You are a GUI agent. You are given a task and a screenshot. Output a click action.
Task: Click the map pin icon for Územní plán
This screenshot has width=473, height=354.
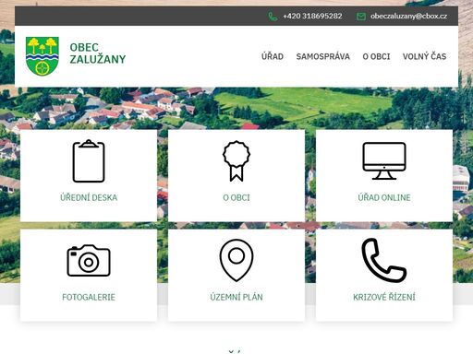point(236,260)
